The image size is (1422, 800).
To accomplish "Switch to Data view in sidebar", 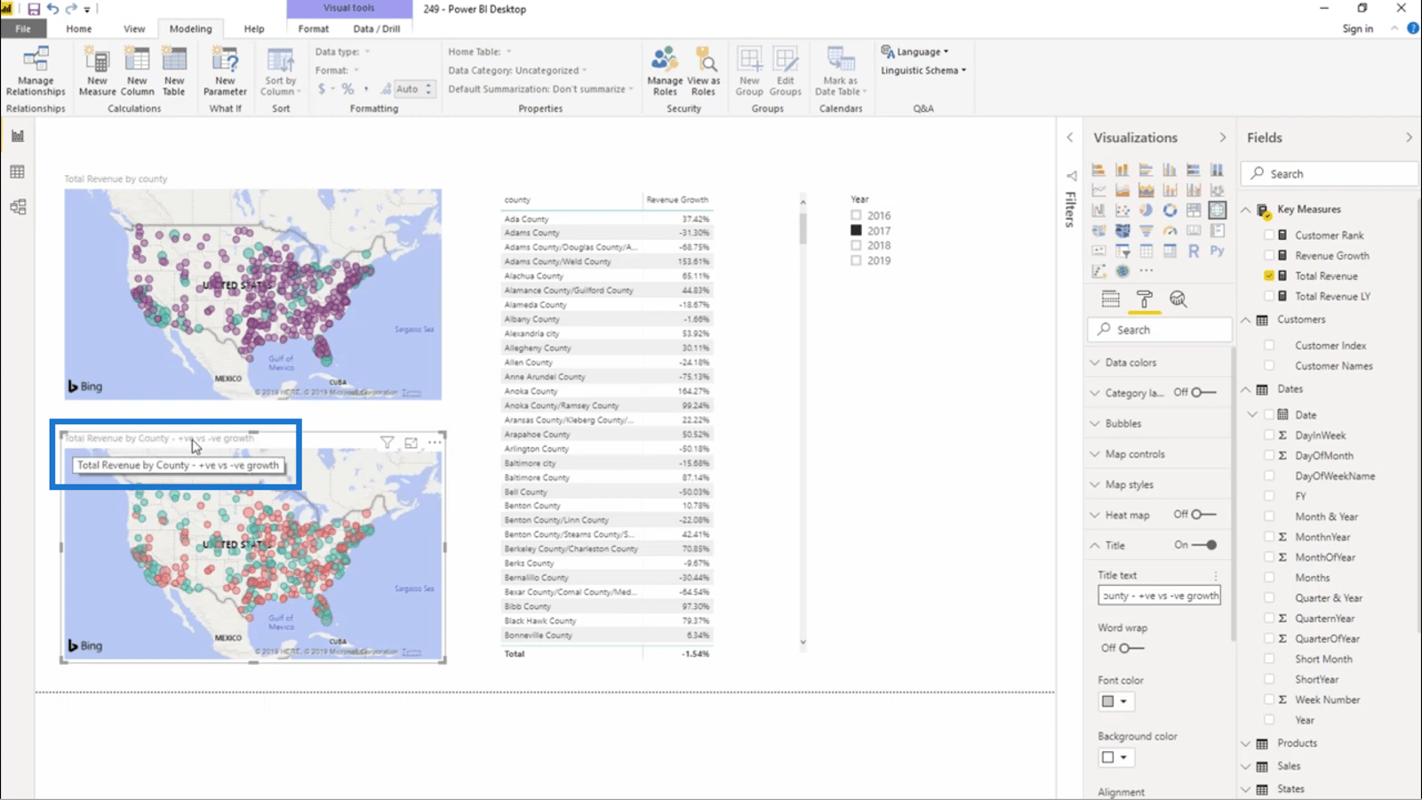I will (18, 172).
